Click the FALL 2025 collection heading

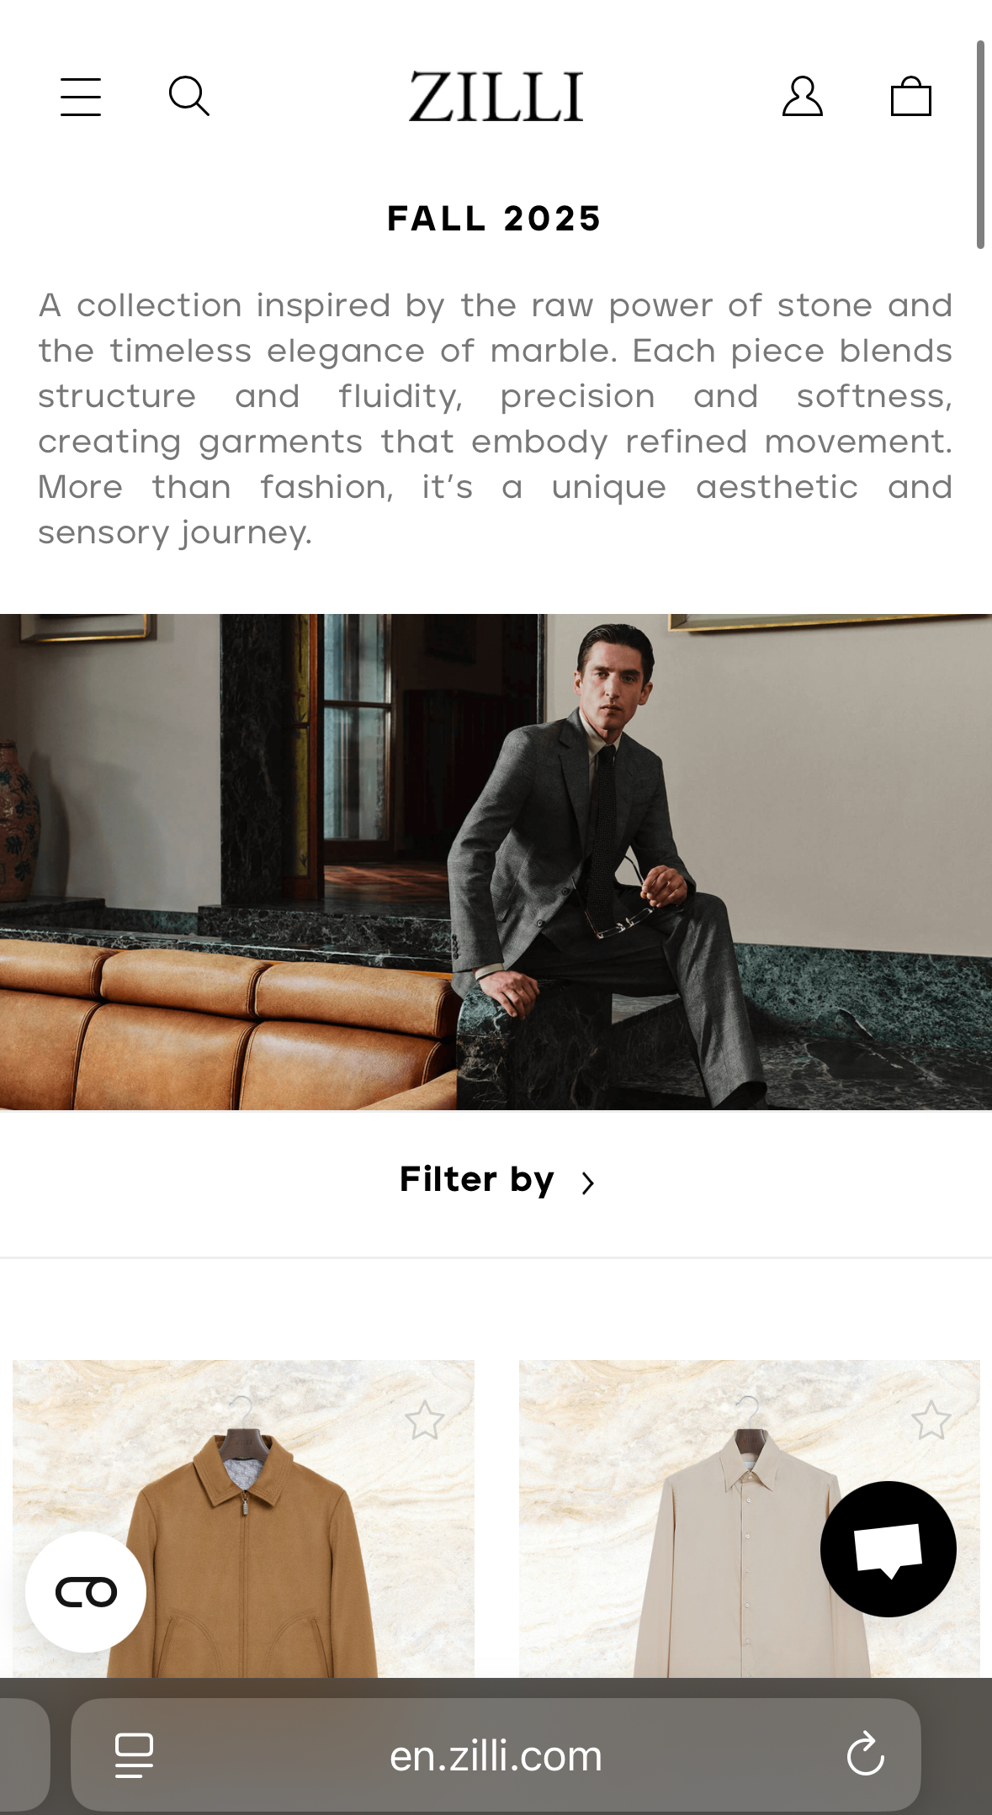(495, 219)
